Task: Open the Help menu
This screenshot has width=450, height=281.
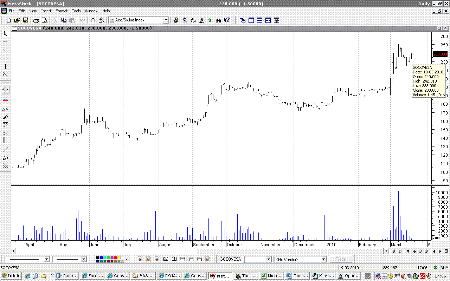Action: (x=106, y=11)
